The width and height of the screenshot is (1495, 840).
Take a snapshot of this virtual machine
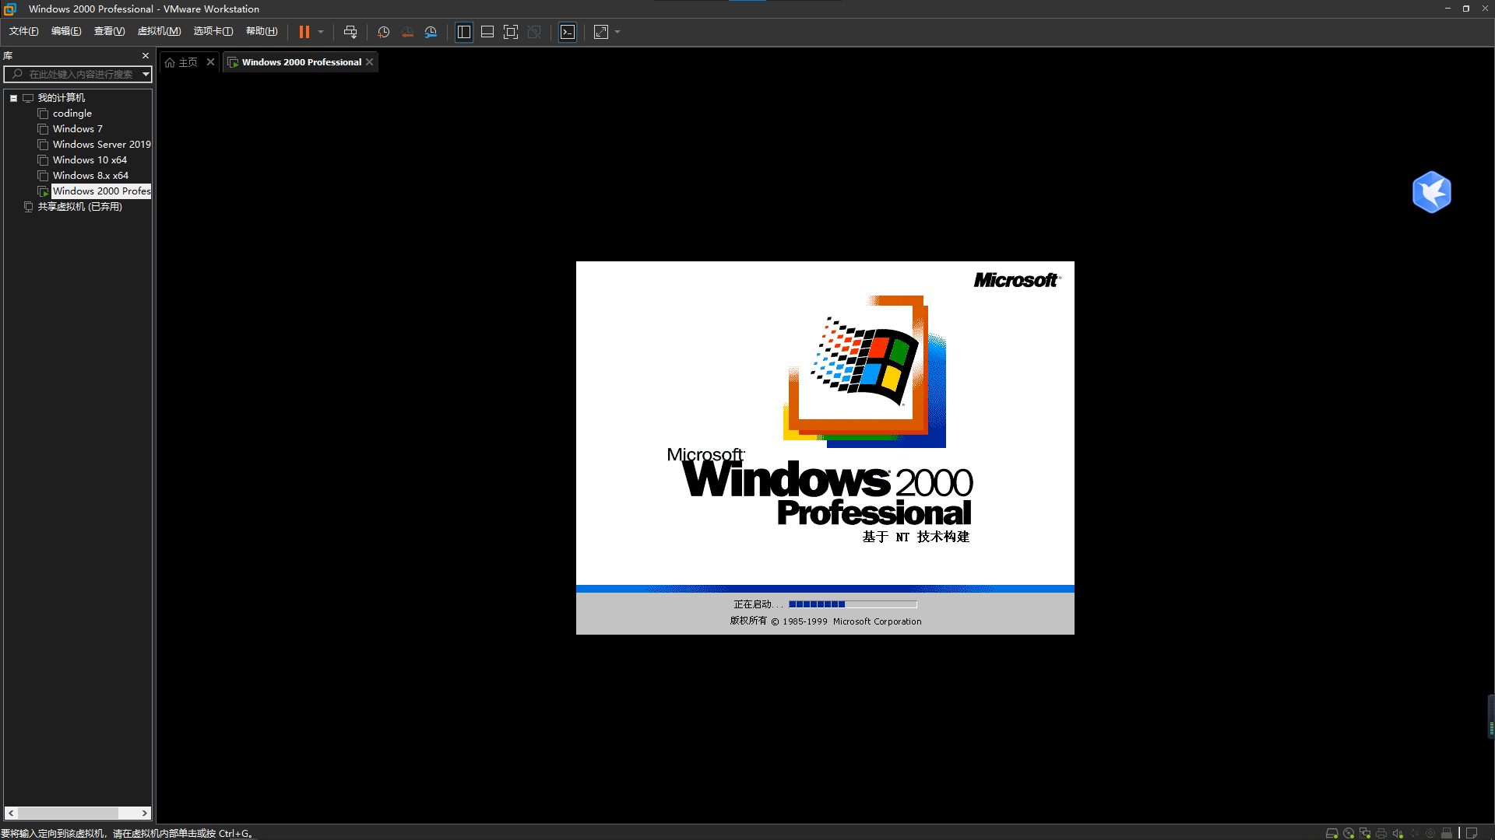pyautogui.click(x=383, y=32)
